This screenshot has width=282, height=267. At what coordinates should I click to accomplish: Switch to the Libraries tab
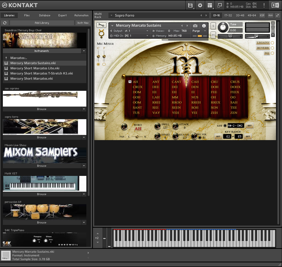coord(9,15)
